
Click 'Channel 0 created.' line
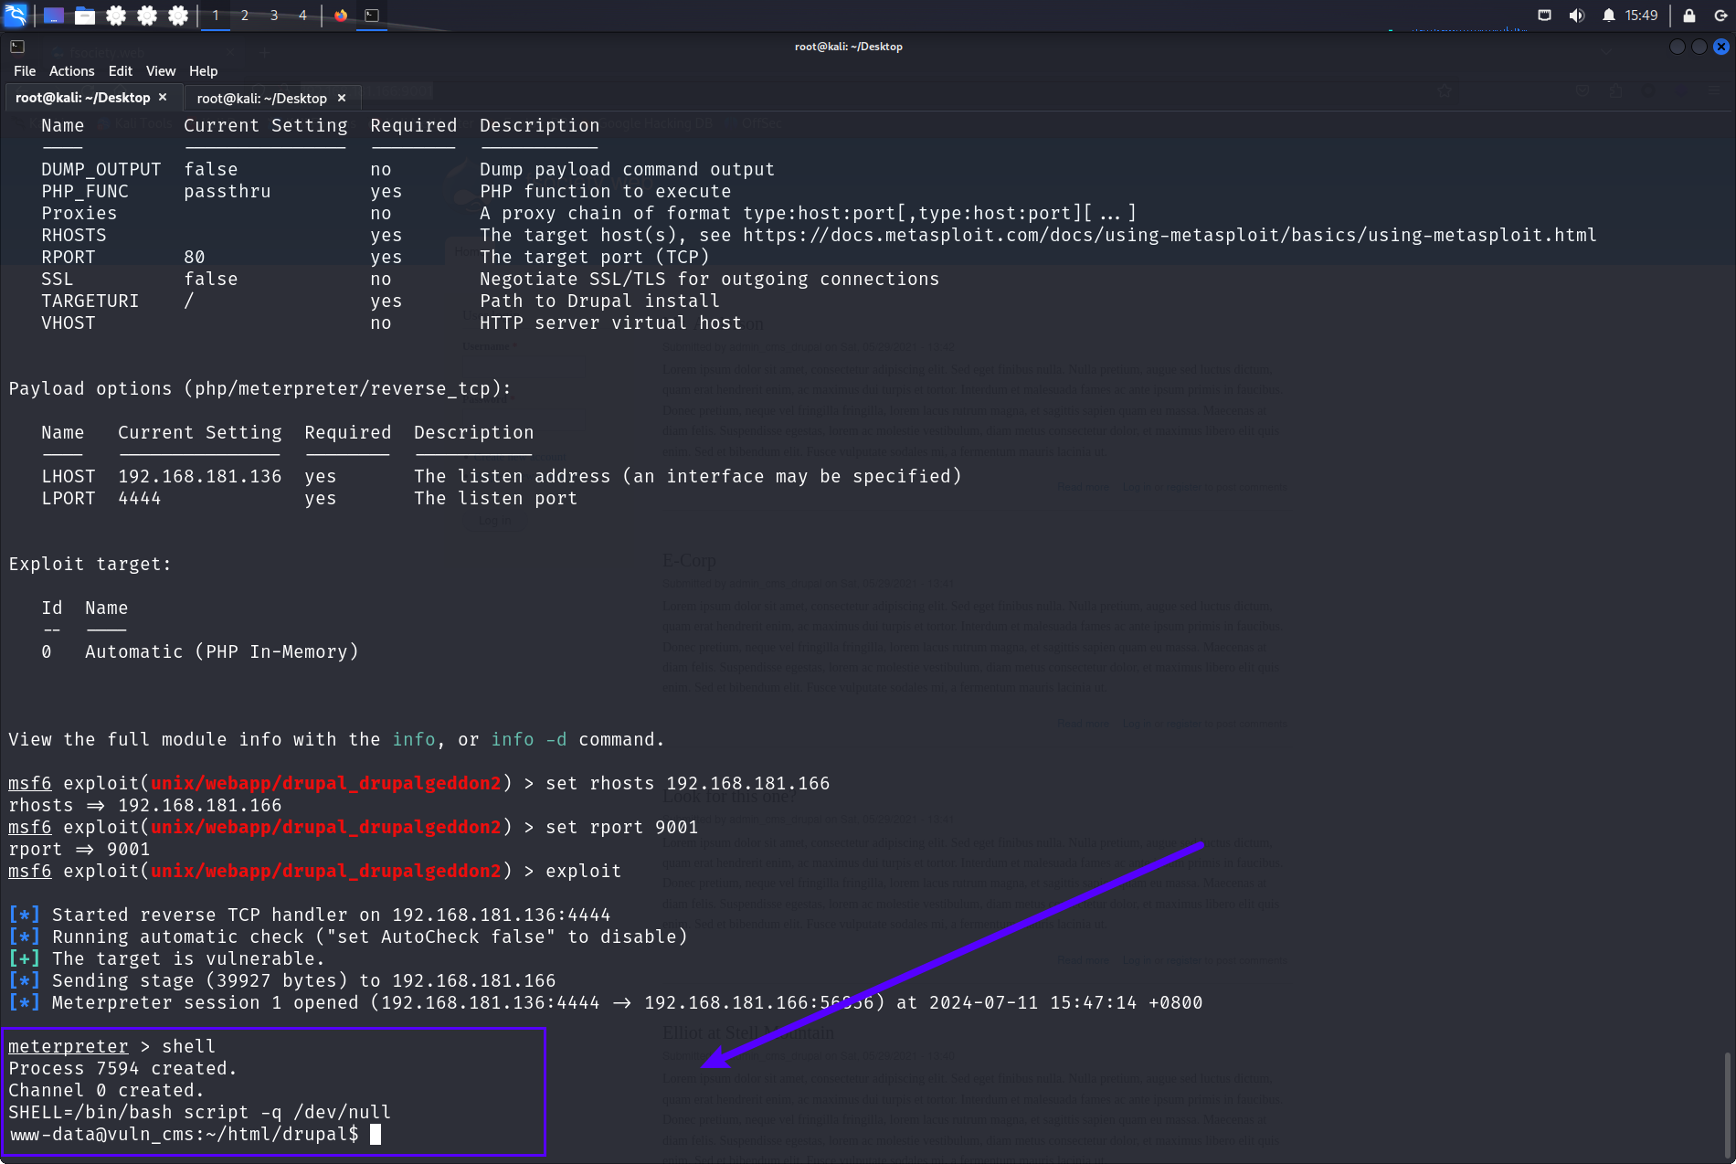(x=106, y=1090)
